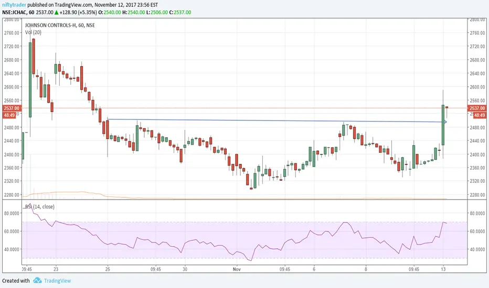Click the high price H:2540.00
Screen dimensions: 489x288
click(133, 13)
